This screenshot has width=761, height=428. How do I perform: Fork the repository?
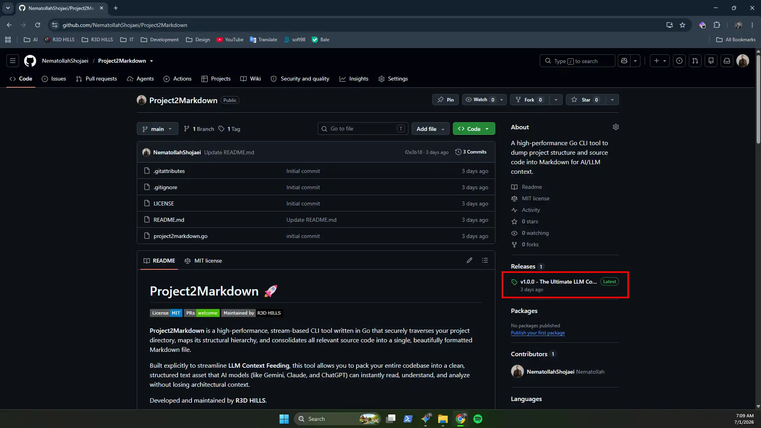tap(530, 100)
